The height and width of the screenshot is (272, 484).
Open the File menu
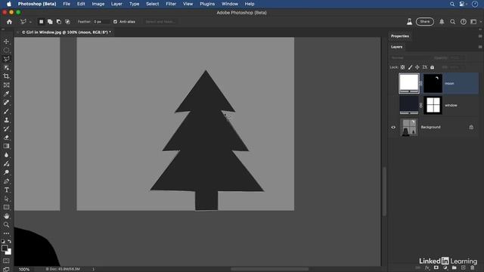coord(67,4)
